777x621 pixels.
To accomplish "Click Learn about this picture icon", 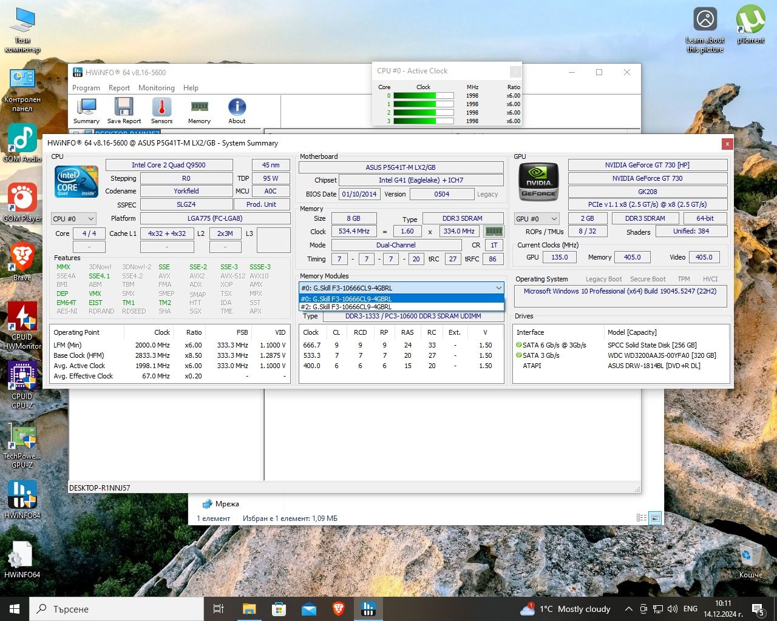I will pos(705,29).
